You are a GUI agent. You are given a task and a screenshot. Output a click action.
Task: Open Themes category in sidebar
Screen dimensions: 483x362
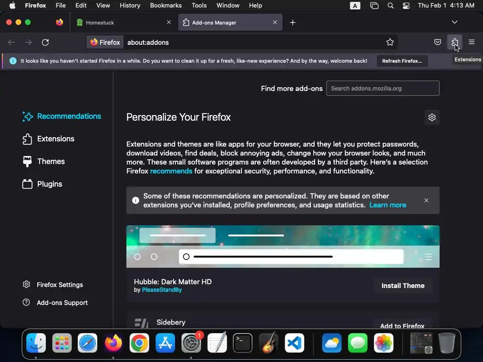point(44,161)
